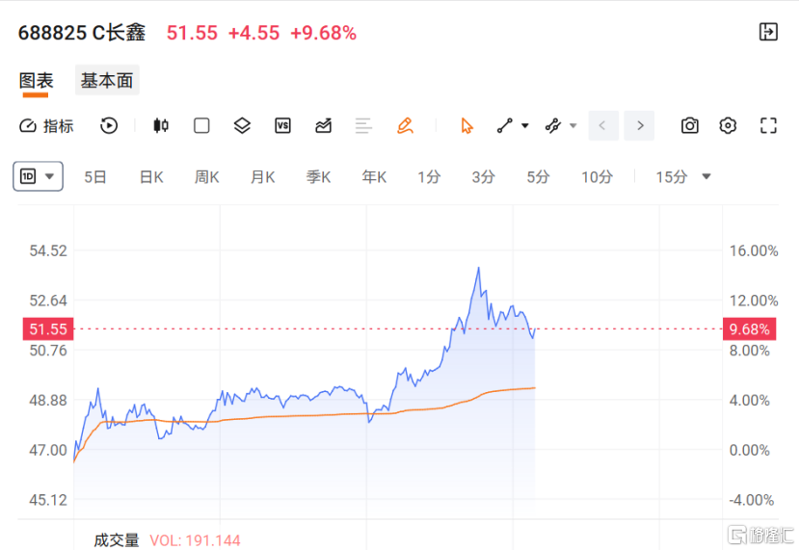The height and width of the screenshot is (551, 800).
Task: Toggle the empty square box icon
Action: [x=201, y=125]
